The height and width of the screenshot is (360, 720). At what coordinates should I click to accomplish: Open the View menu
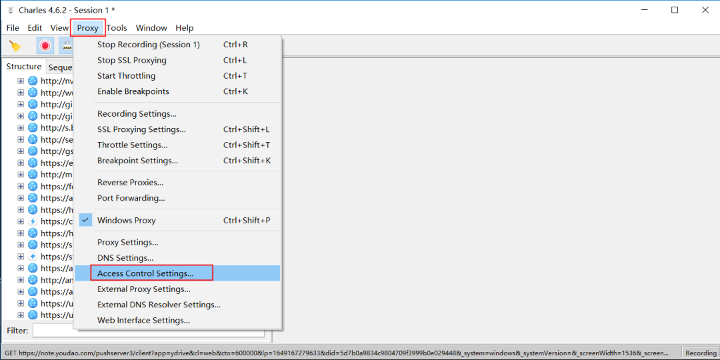(59, 28)
